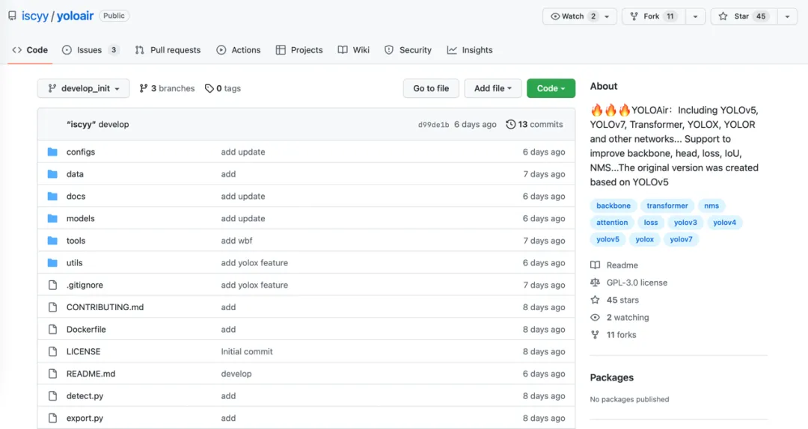
Task: Click the clock history icon beside 13 commits
Action: [x=511, y=125]
